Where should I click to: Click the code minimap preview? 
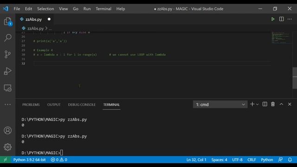tap(281, 38)
